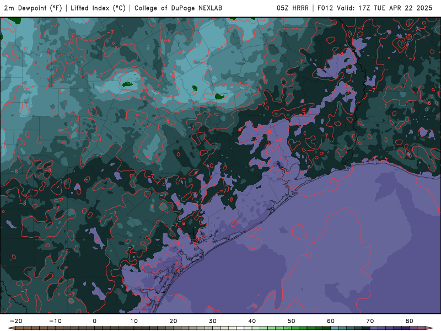Click the "70" colorbar label

(370, 321)
